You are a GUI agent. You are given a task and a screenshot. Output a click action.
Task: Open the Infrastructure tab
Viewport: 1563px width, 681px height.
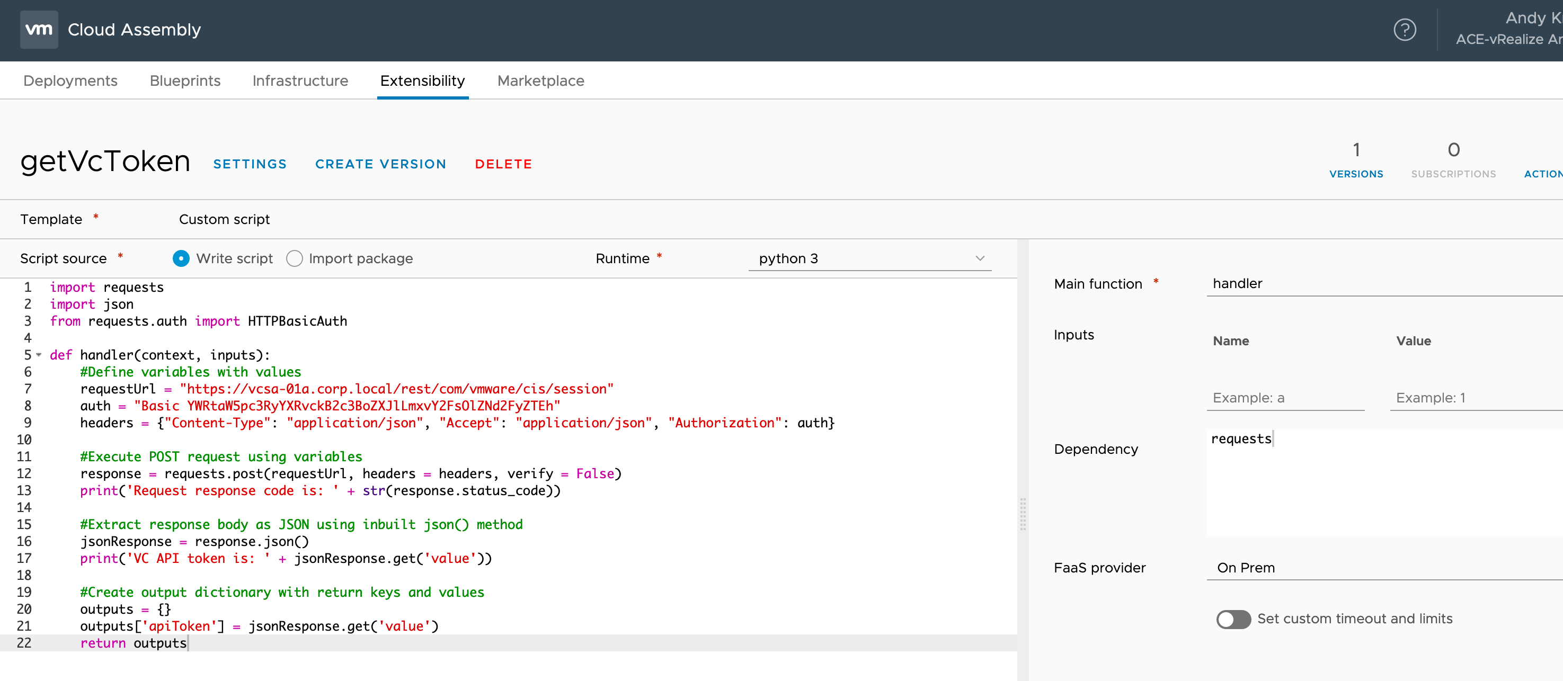(x=300, y=80)
